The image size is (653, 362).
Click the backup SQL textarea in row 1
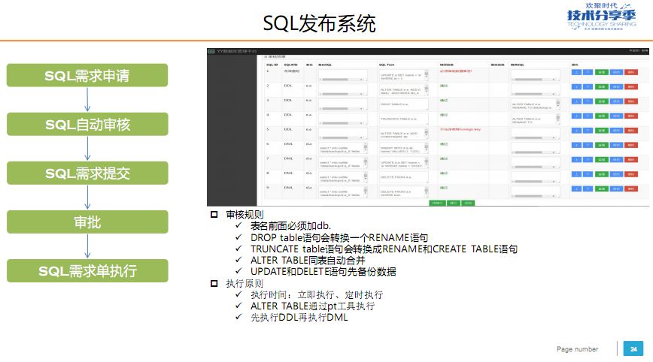[x=343, y=76]
